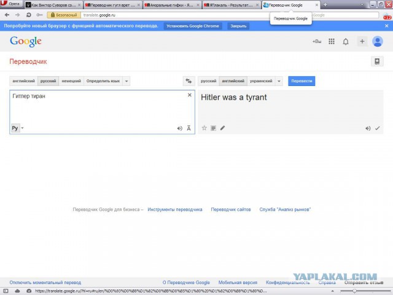Click the Безопасный security badge
Screen dimensions: 393x295
64,15
